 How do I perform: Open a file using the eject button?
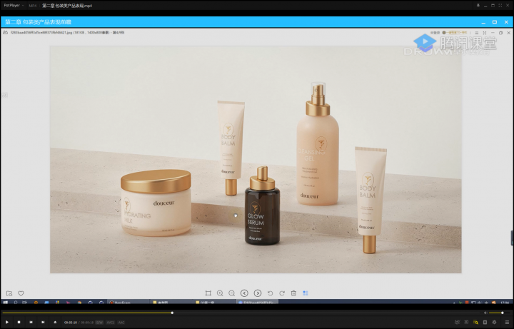point(55,322)
